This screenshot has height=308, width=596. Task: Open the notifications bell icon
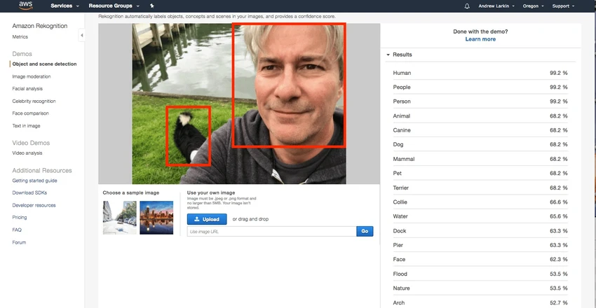coord(467,6)
